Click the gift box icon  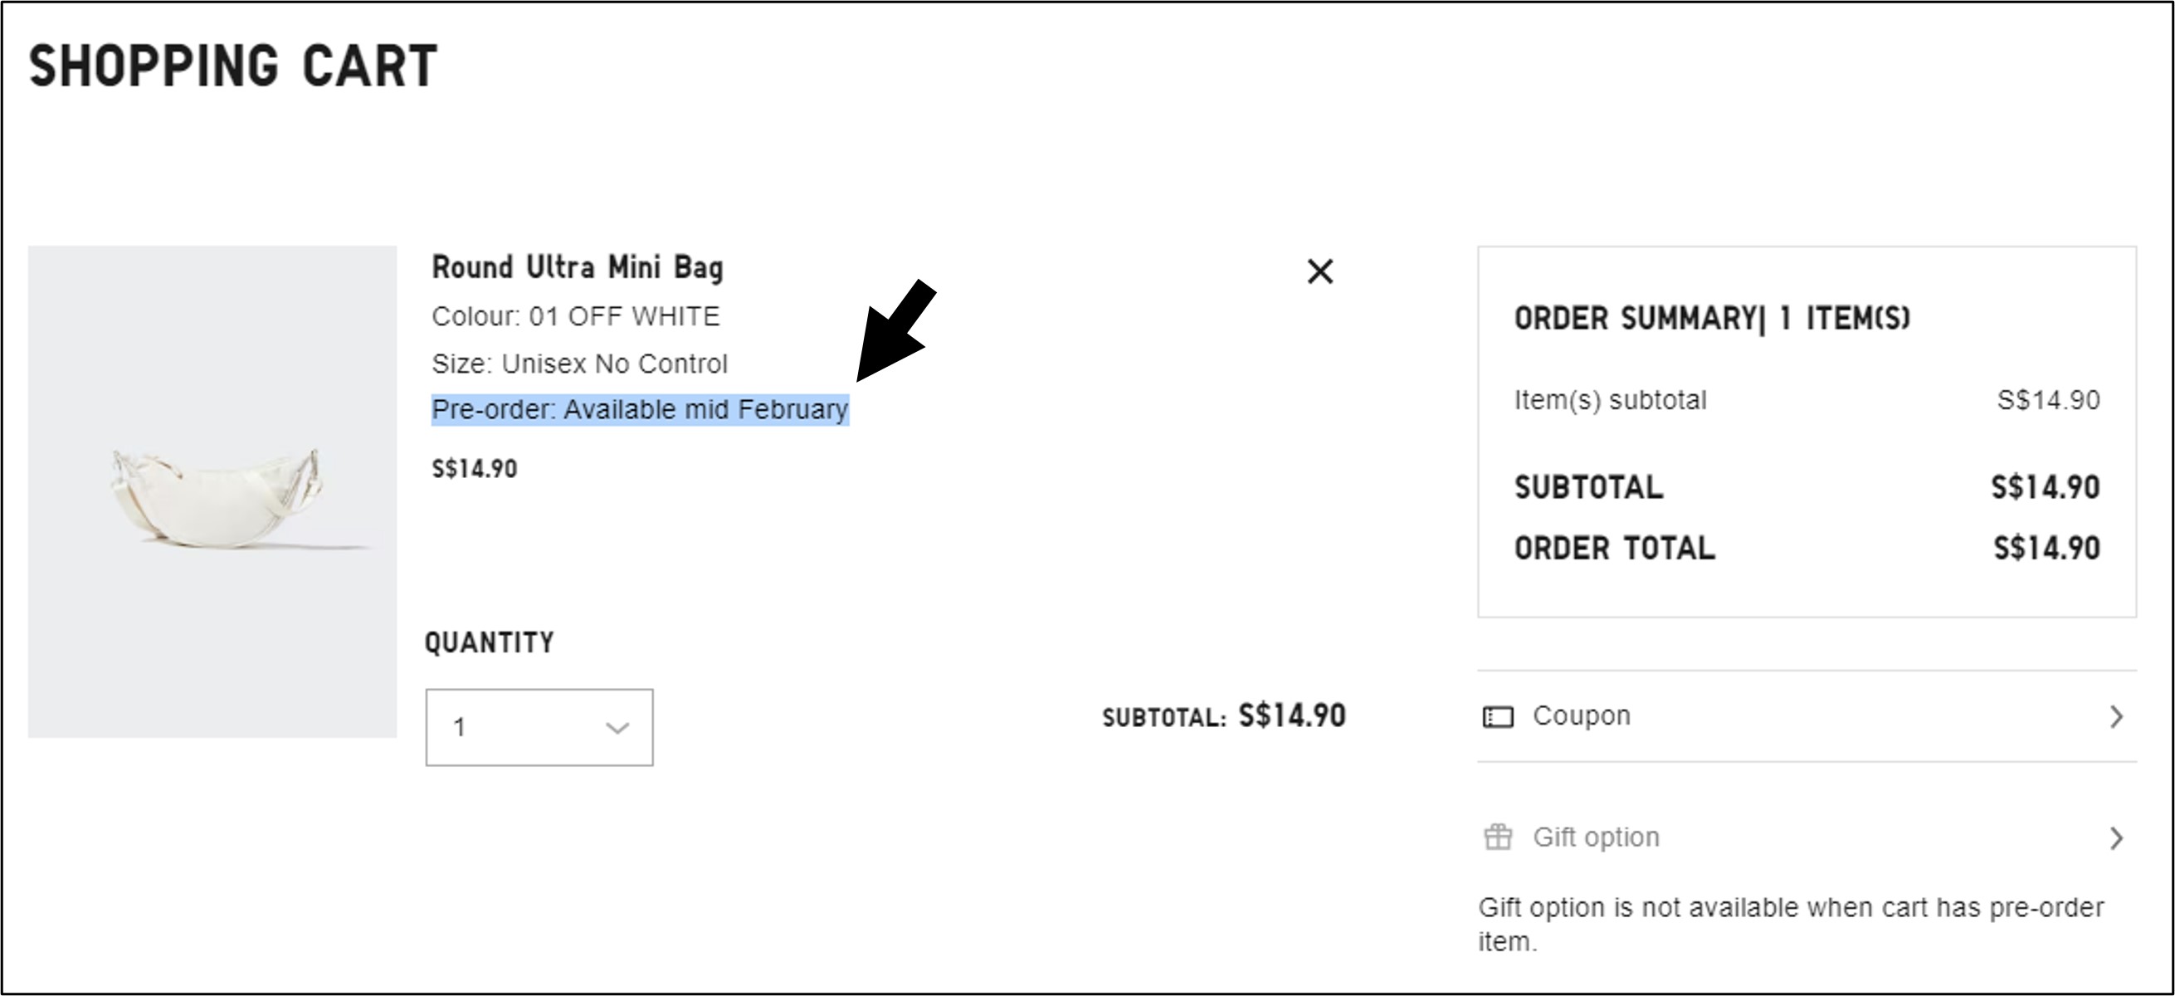click(x=1498, y=837)
